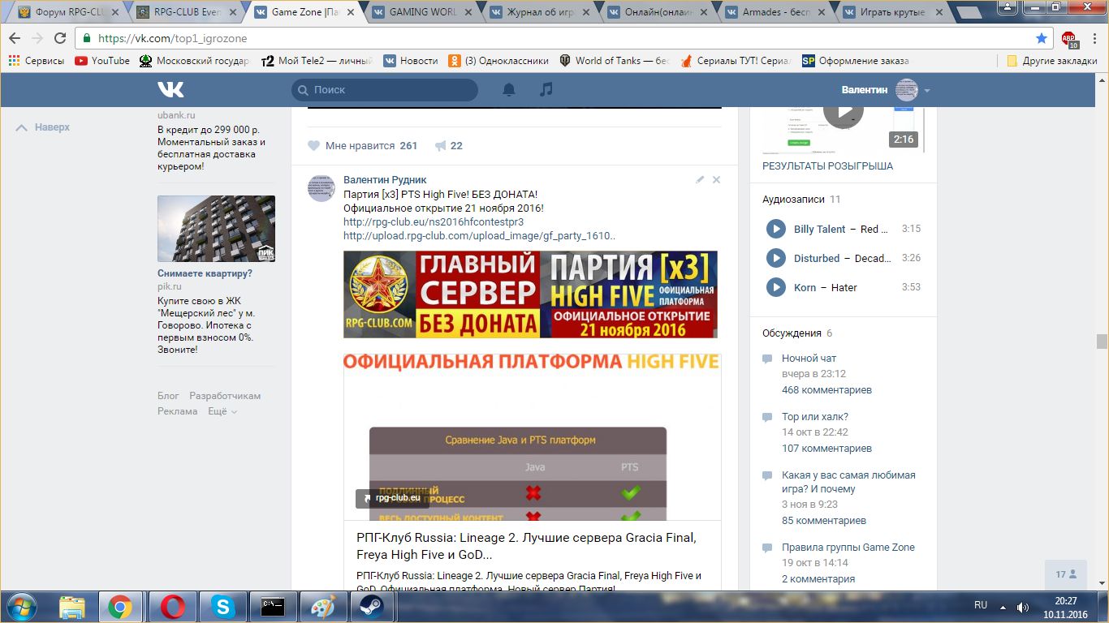Open the Другие закладки bookmarks folder

(1052, 61)
